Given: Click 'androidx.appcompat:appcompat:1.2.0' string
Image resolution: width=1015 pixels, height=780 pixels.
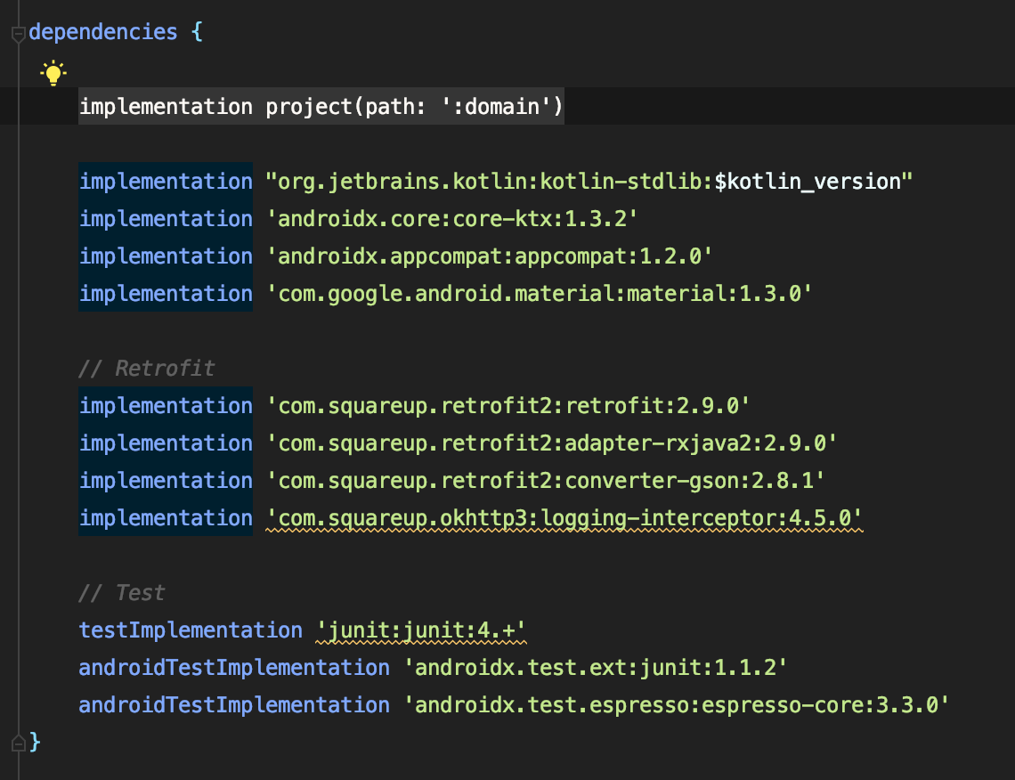Looking at the screenshot, I should pyautogui.click(x=490, y=256).
